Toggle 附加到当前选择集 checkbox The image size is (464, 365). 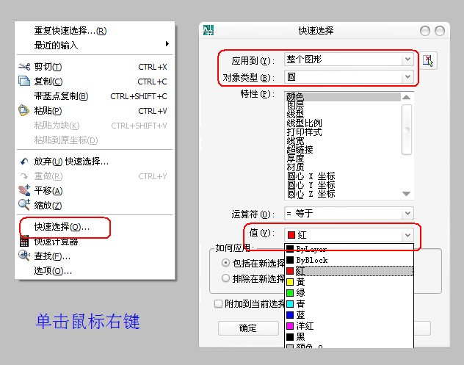pyautogui.click(x=218, y=304)
